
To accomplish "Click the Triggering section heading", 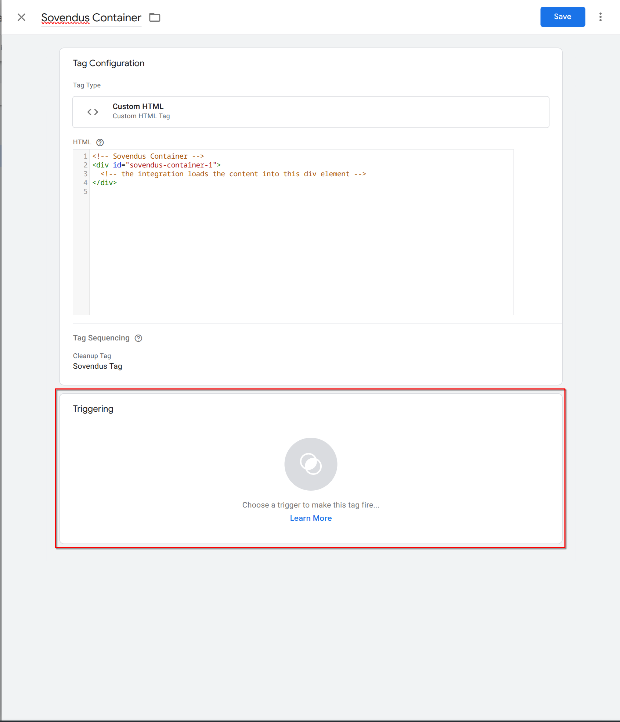I will (x=93, y=409).
